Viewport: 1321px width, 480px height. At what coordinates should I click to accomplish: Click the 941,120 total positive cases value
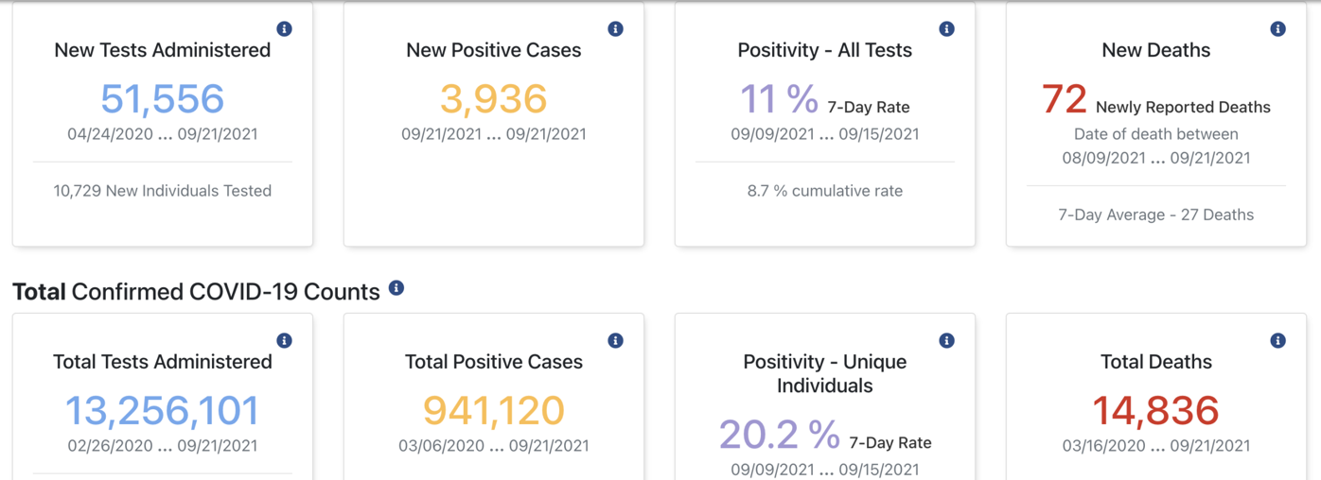(x=494, y=411)
